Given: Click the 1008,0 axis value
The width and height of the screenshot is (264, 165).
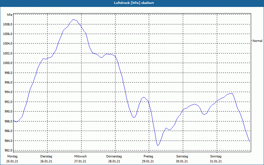Looking at the screenshot, I should coord(8,24).
